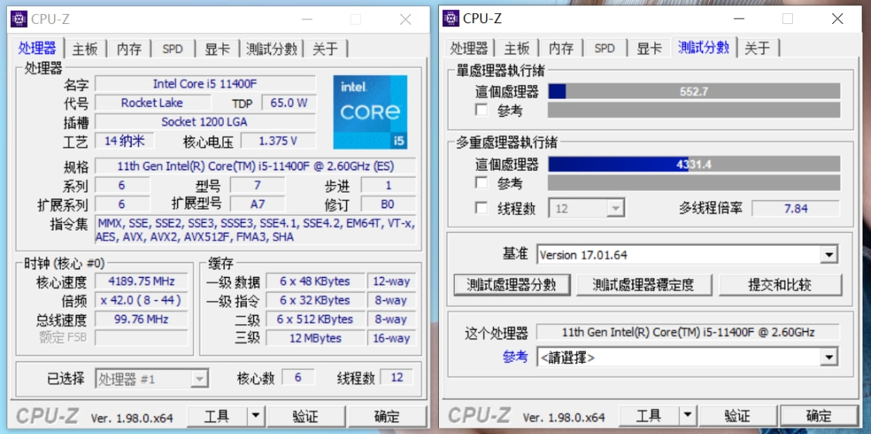
Task: Switch to 处理器 tab in right window
Action: [x=469, y=49]
